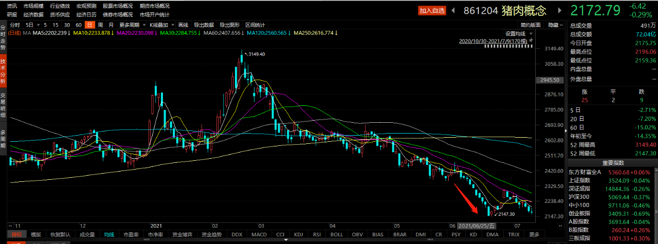This screenshot has width=658, height=244.
Task: Switch to the 周 weekly period
Action: click(x=100, y=25)
